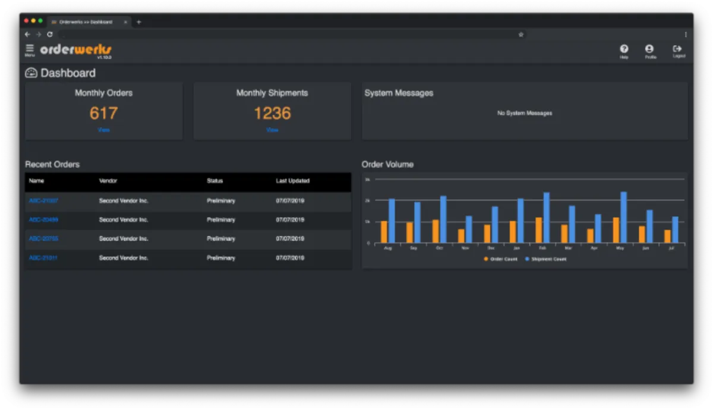This screenshot has width=713, height=410.
Task: Click the Status column header
Action: [214, 181]
